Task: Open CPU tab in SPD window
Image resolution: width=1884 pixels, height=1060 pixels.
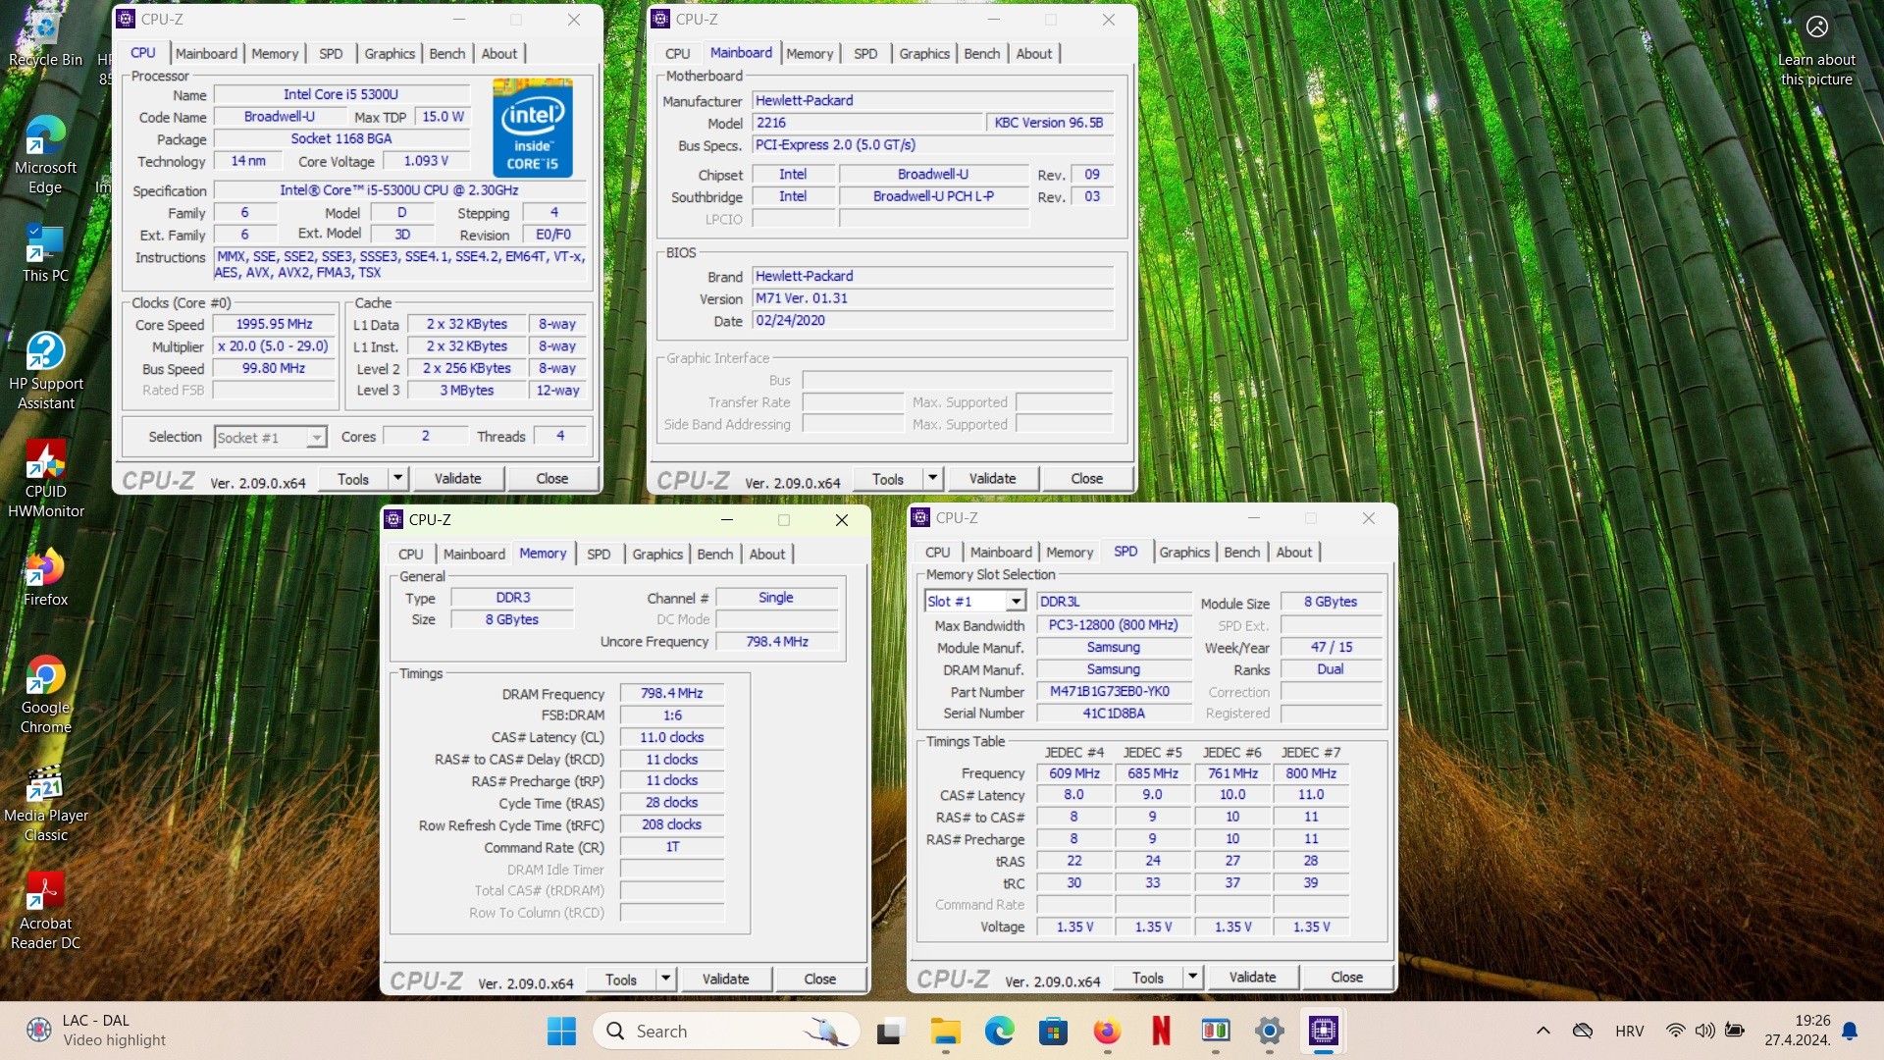Action: coord(937,553)
